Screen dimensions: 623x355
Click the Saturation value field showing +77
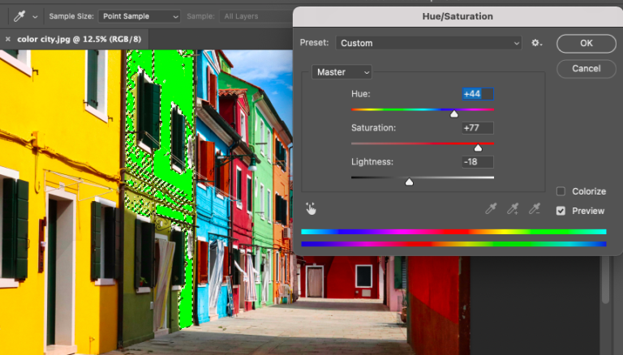(478, 128)
